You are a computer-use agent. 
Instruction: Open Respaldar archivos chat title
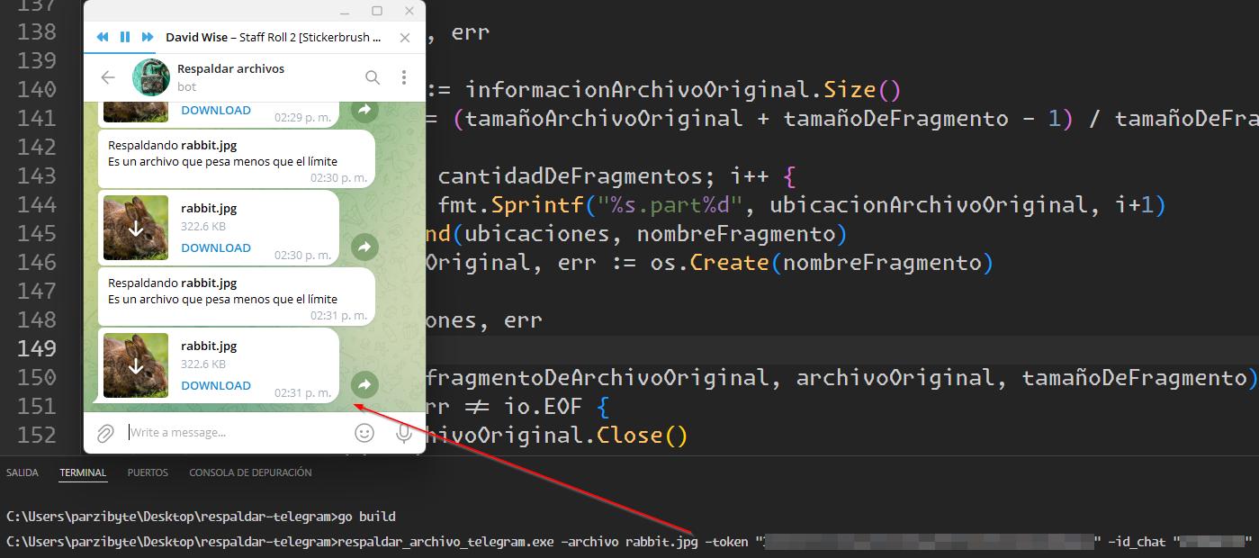(x=230, y=68)
